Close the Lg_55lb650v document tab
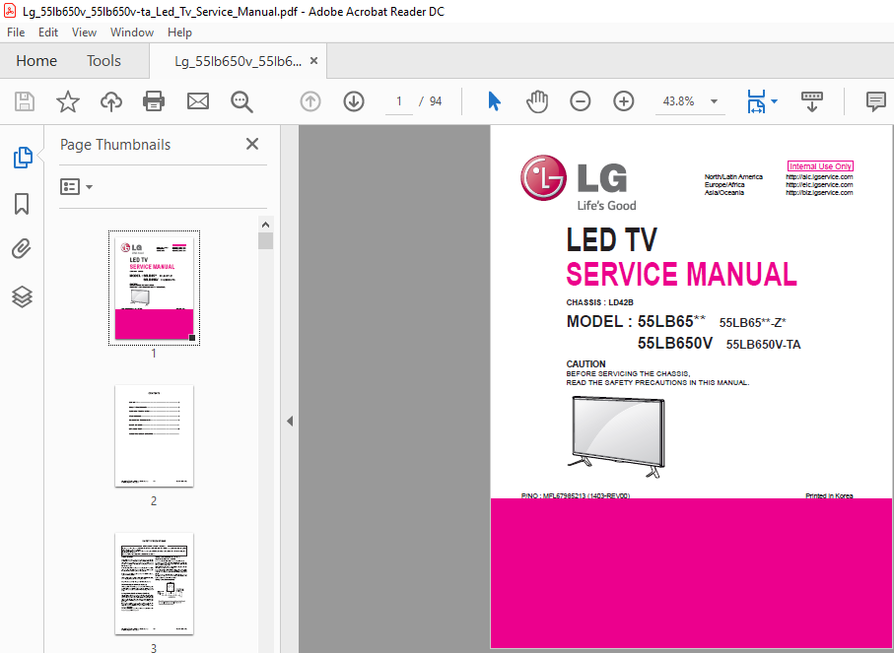894x653 pixels. 313,61
